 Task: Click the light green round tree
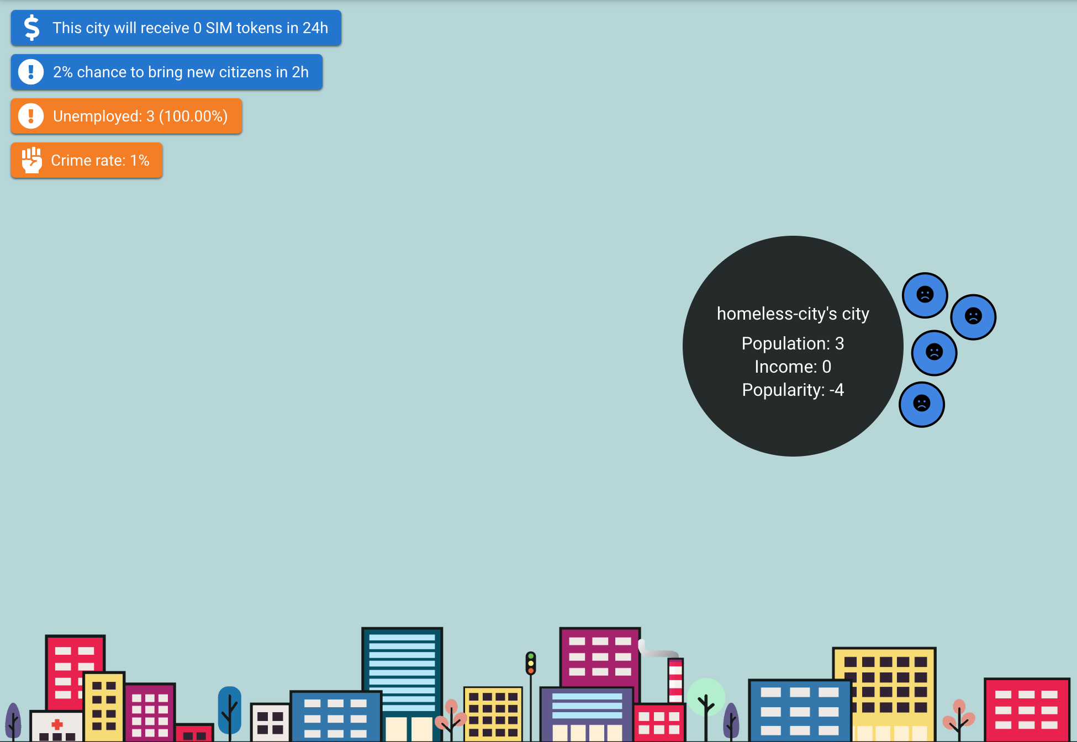[x=706, y=697]
